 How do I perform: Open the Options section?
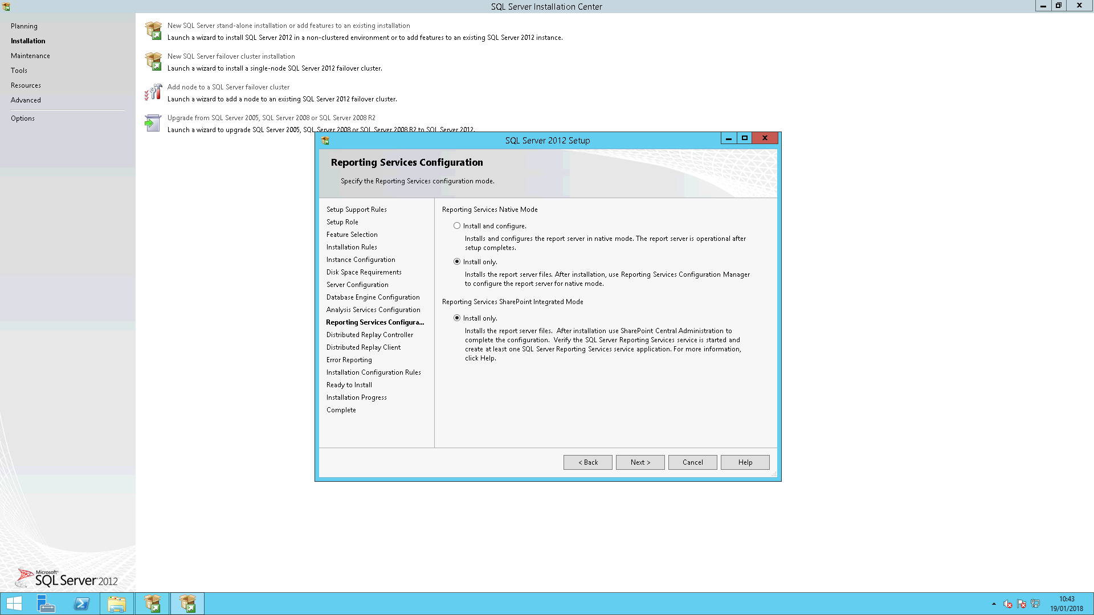(x=23, y=118)
